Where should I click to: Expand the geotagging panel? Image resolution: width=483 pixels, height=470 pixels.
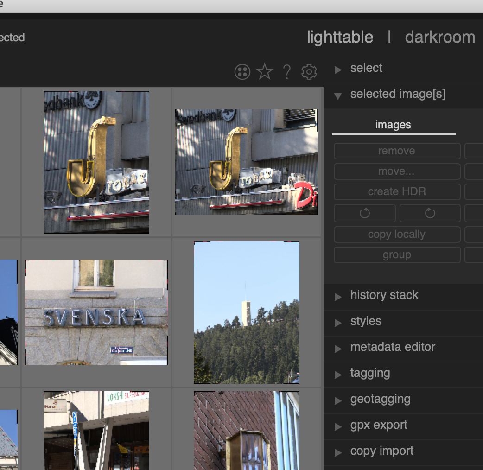380,399
